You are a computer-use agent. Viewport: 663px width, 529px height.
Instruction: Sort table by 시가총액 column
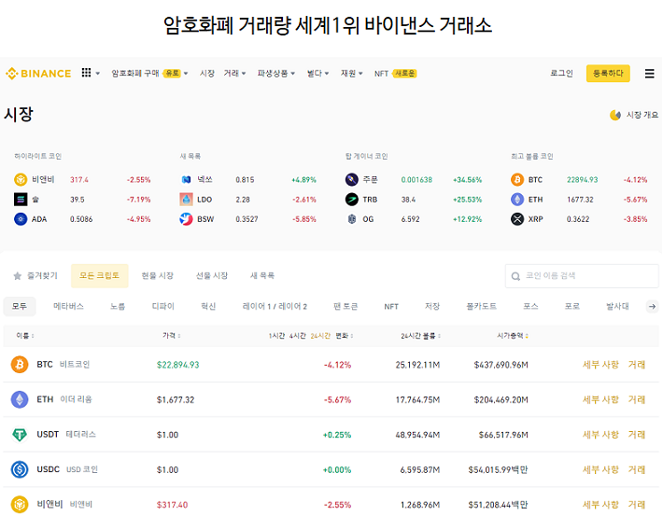click(513, 336)
